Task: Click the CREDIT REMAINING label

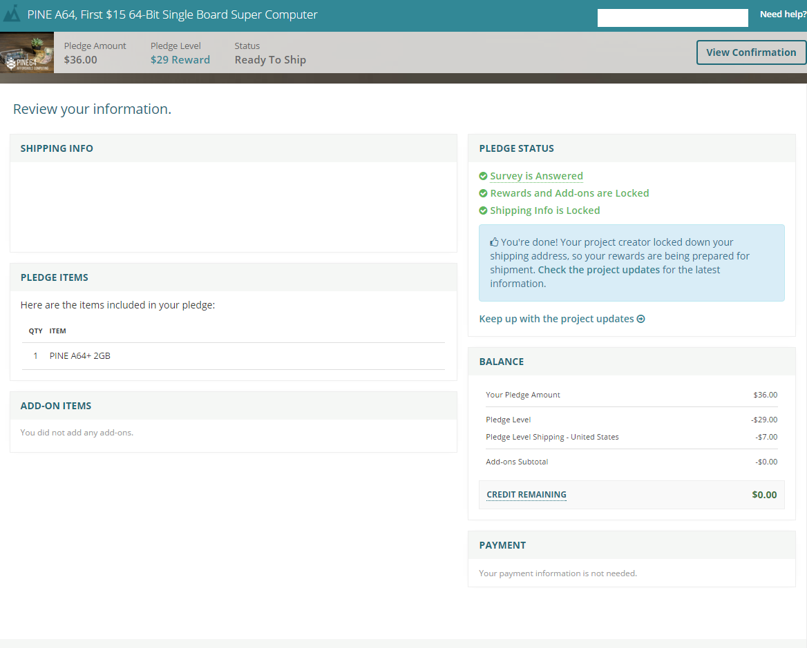Action: (x=526, y=495)
